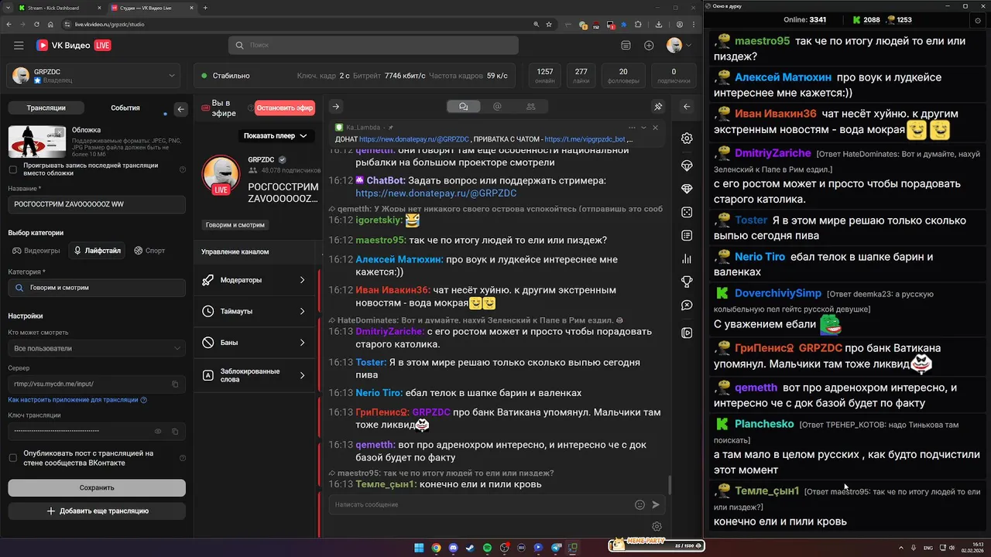Open the emoji picker in chat input

[640, 504]
